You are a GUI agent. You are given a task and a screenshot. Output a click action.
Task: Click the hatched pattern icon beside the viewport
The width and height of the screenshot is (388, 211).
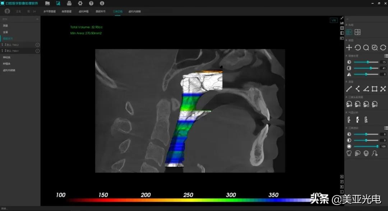pos(342,28)
